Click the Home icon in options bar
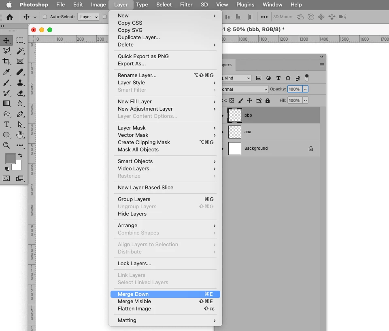Viewport: 389px width, 331px height. [10, 17]
